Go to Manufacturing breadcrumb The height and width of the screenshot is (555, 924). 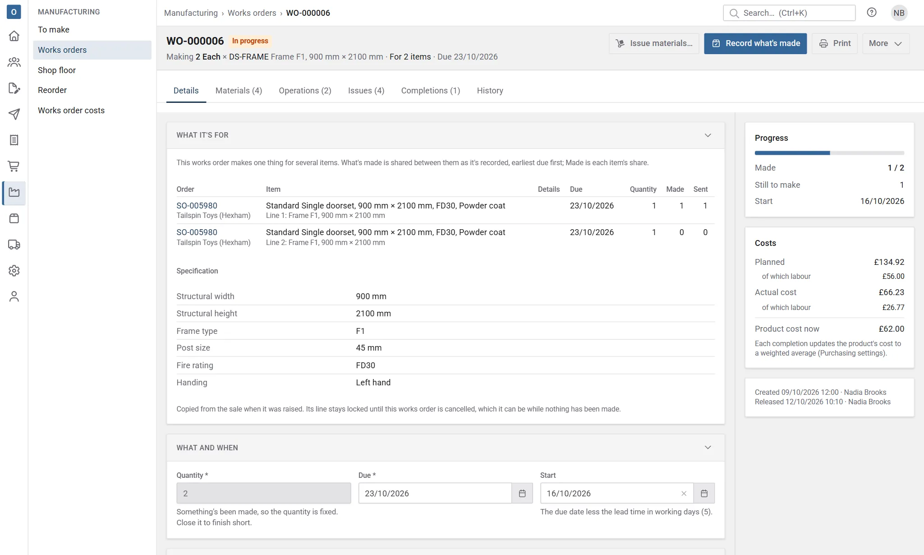coord(191,13)
